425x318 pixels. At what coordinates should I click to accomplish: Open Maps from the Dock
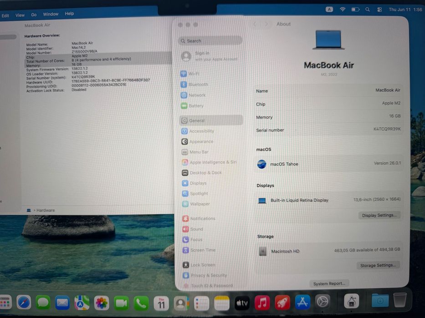82,303
